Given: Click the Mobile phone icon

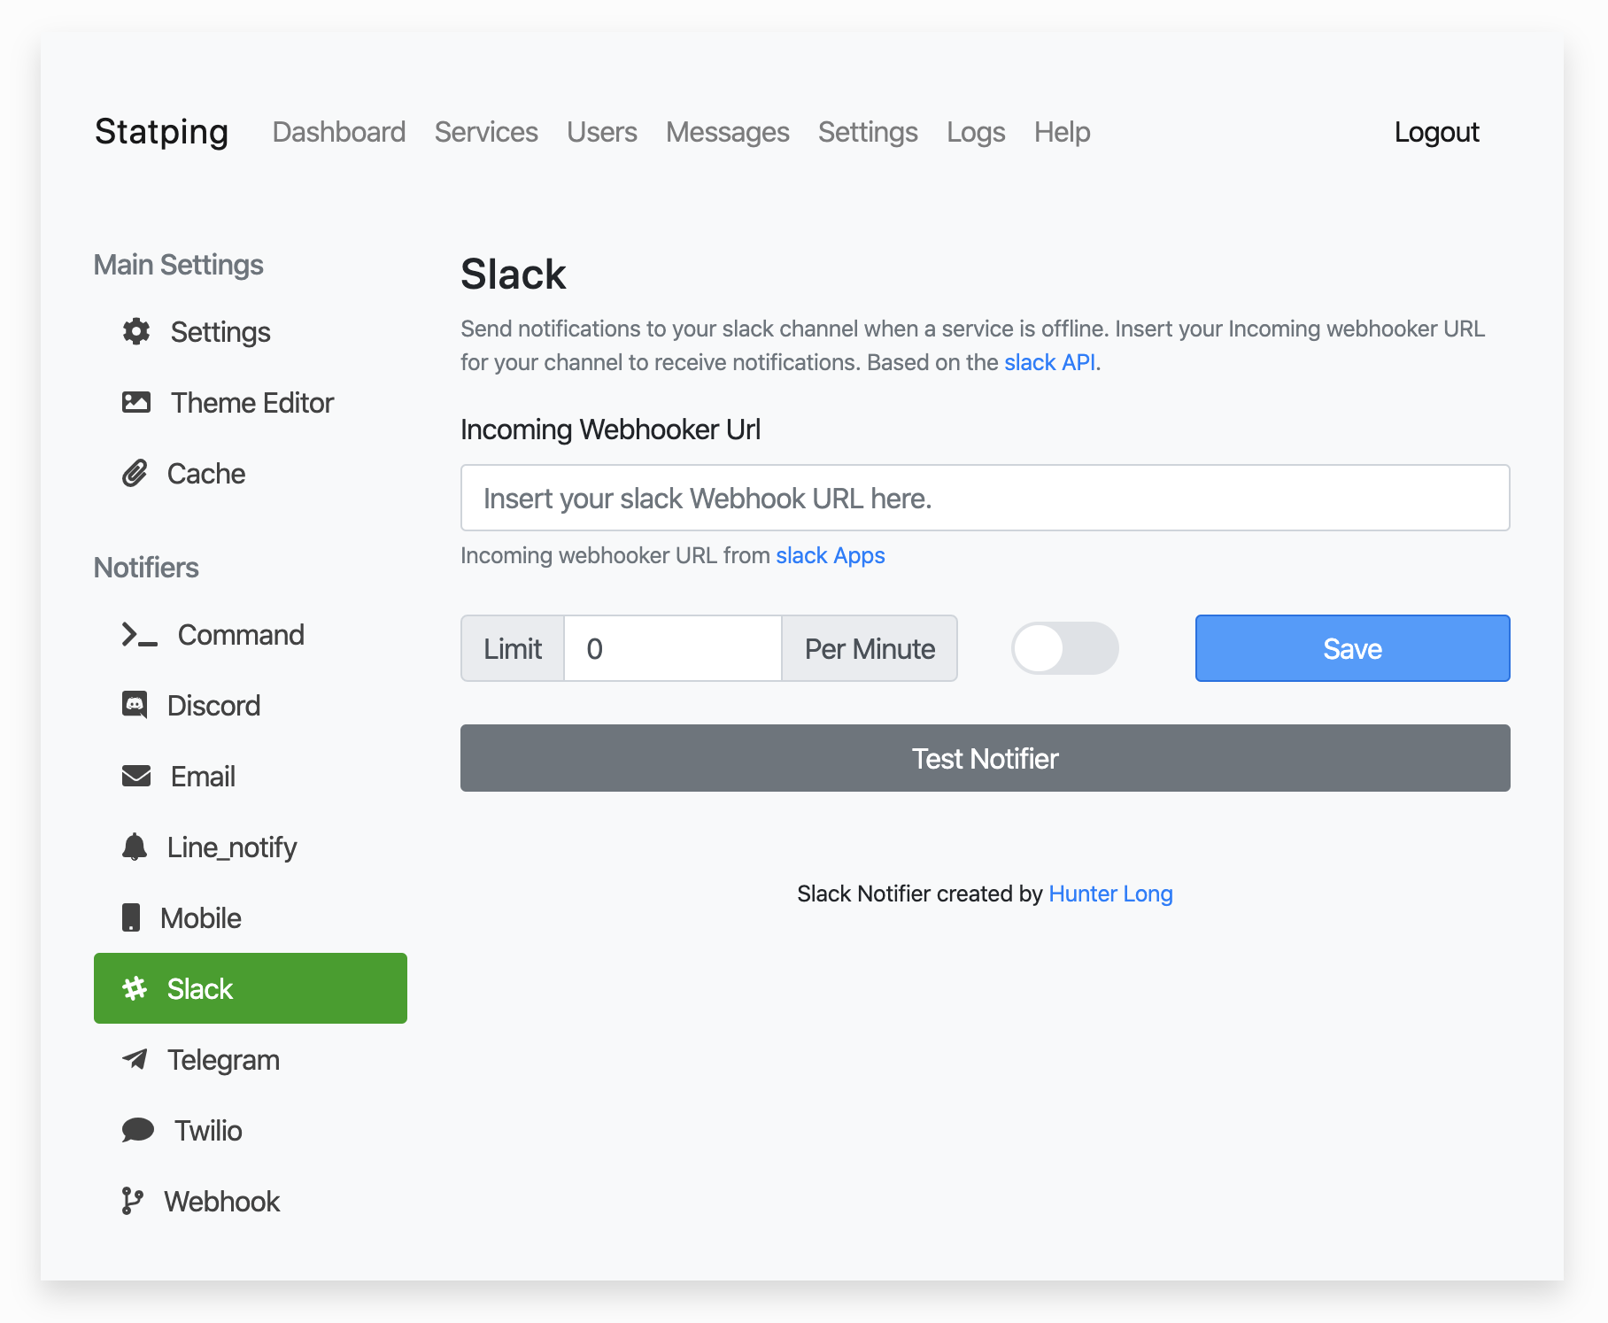Looking at the screenshot, I should pos(131,918).
